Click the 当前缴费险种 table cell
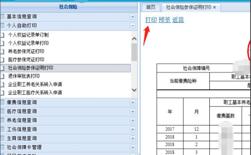 click(x=183, y=81)
